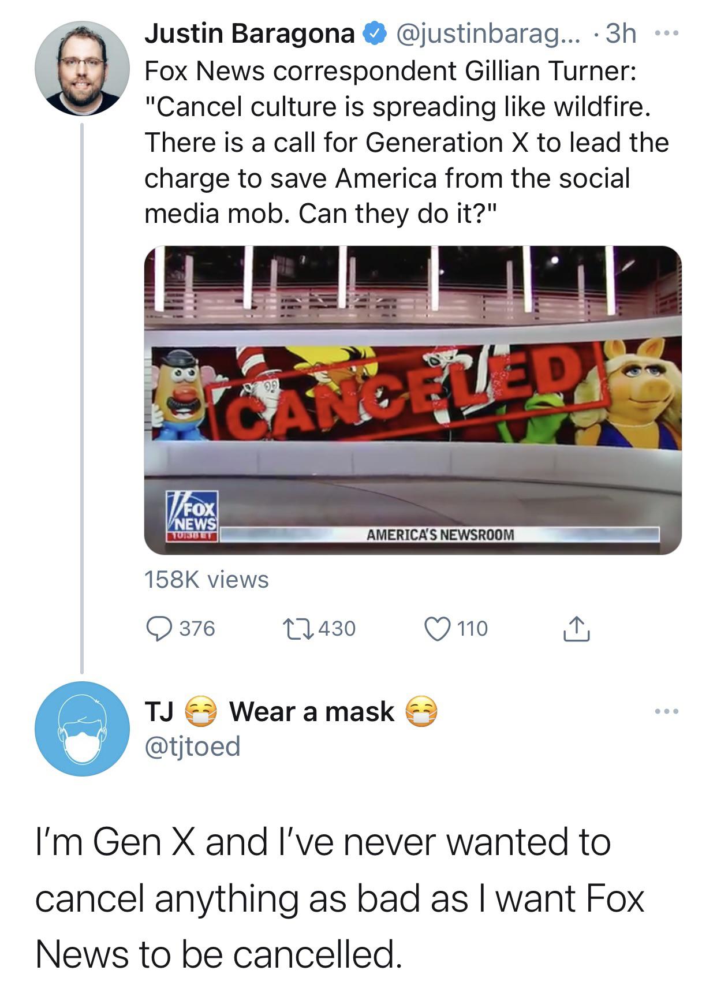
Task: Open the share tweet icon
Action: (576, 628)
